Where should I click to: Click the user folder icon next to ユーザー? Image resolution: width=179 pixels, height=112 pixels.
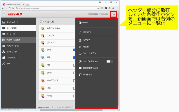(43, 36)
